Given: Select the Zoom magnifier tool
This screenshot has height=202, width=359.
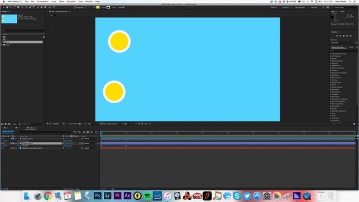Looking at the screenshot, I should (x=11, y=7).
